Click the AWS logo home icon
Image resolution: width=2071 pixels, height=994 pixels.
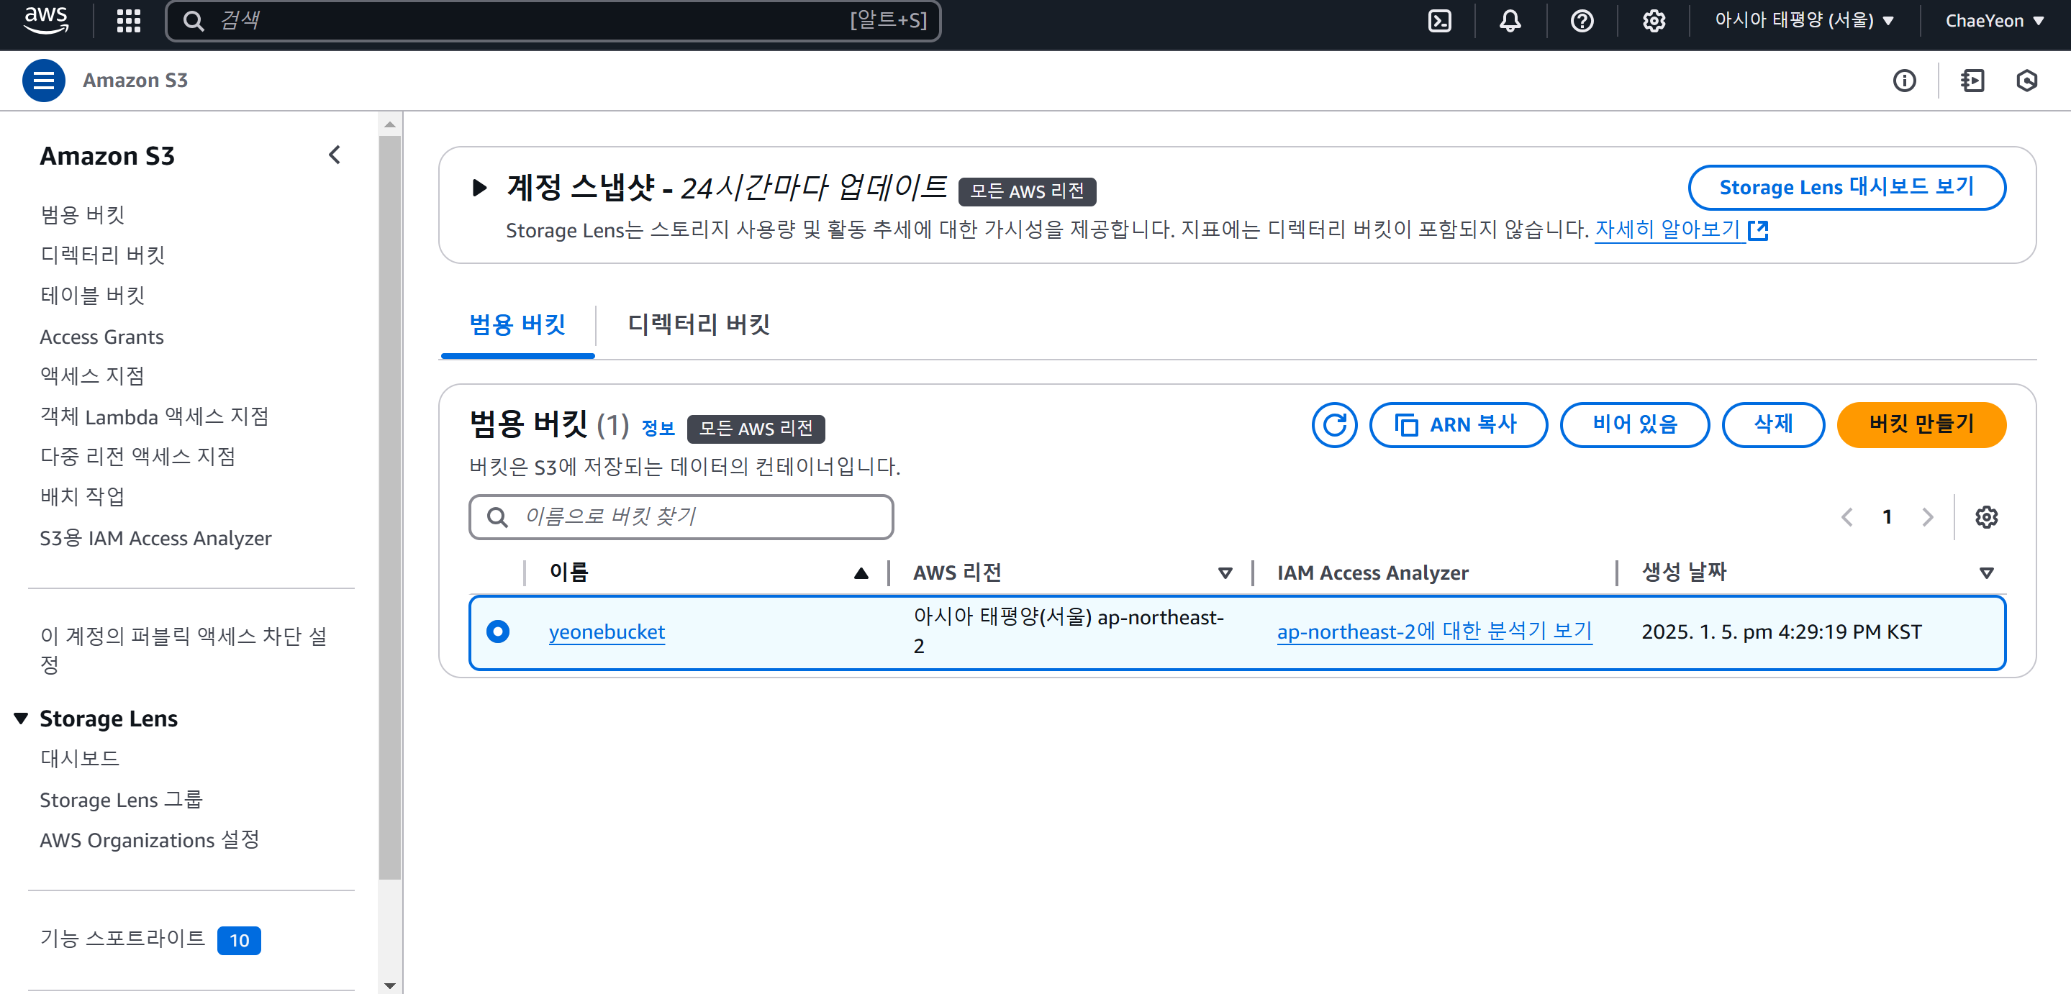click(x=46, y=19)
